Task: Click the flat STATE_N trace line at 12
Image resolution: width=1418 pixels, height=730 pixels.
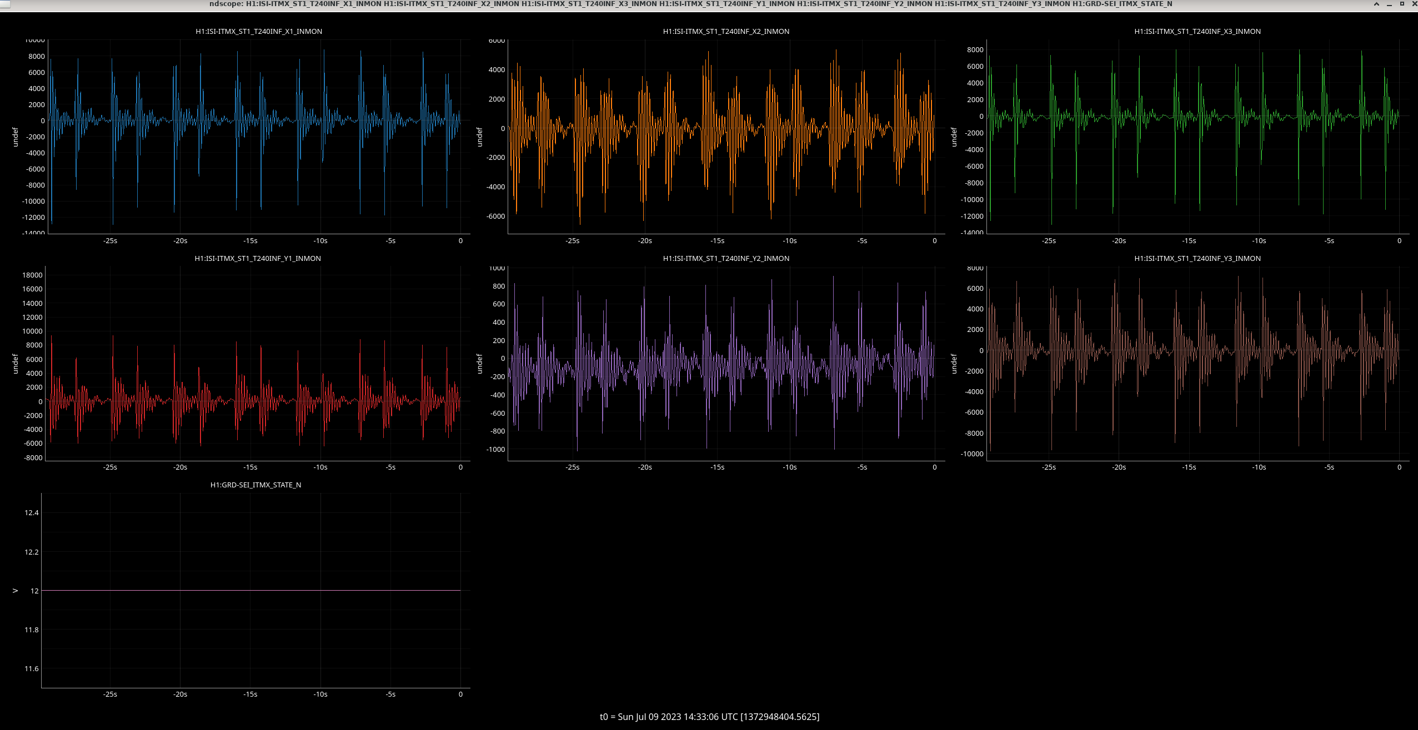Action: [x=250, y=590]
